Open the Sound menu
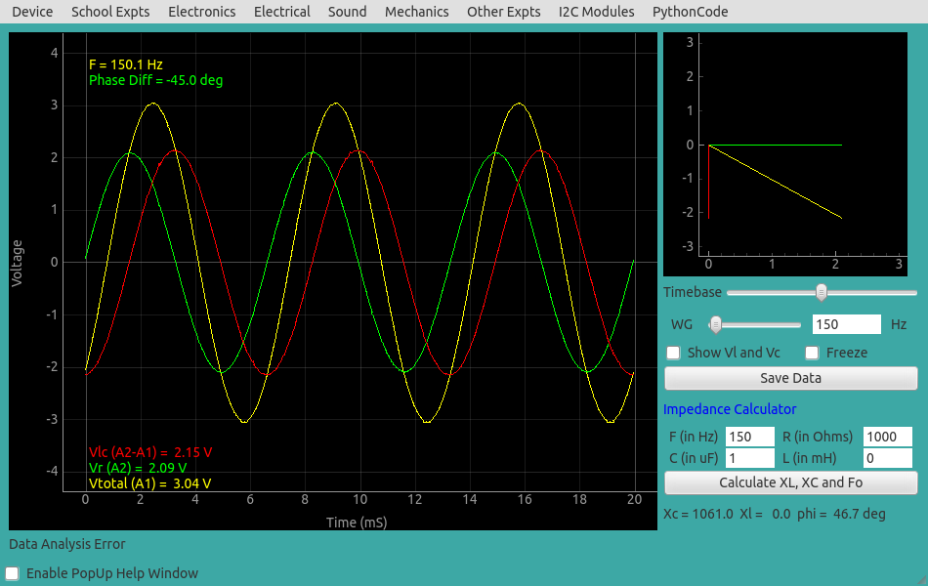The width and height of the screenshot is (928, 586). 347,12
